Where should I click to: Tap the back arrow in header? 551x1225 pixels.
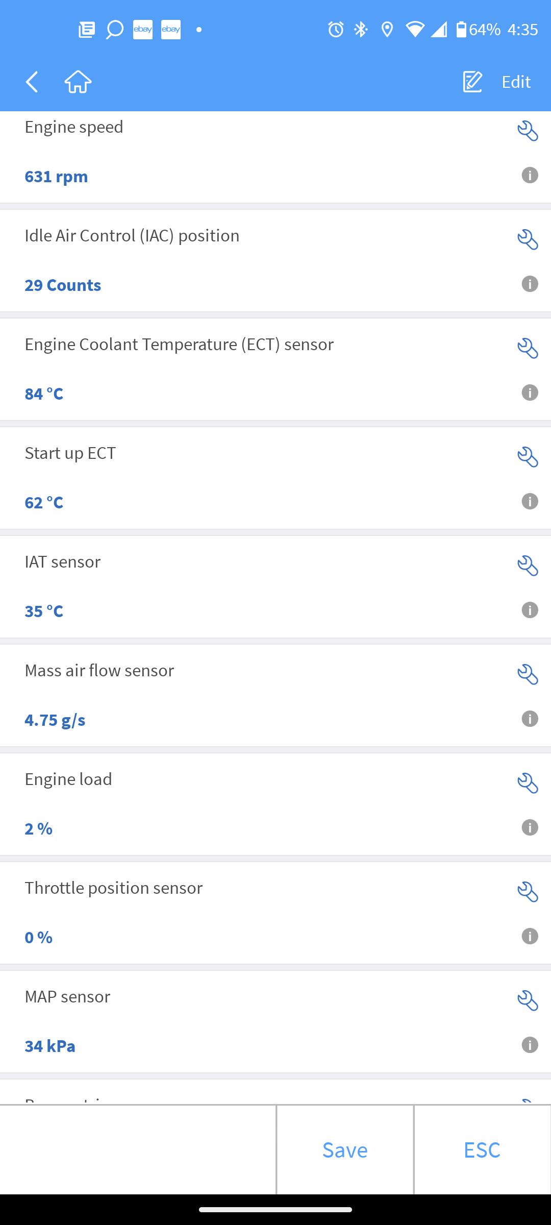pos(32,82)
